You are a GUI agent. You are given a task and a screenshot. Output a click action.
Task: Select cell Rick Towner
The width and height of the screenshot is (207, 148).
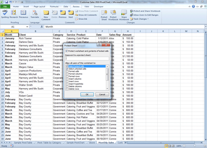tap(35, 38)
